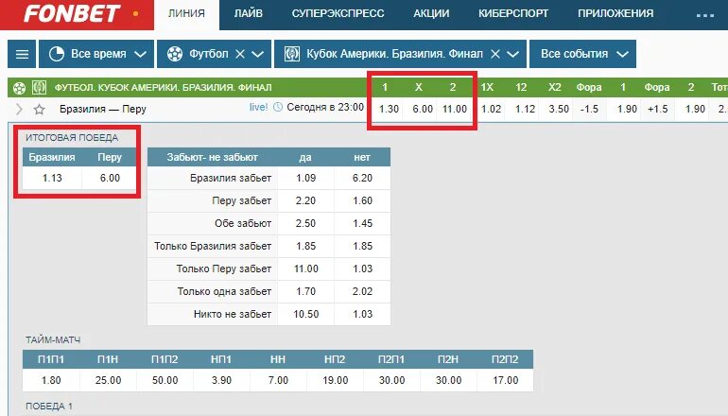The width and height of the screenshot is (728, 416).
Task: Select Бразилия outright win odds 1.13
Action: pyautogui.click(x=52, y=178)
